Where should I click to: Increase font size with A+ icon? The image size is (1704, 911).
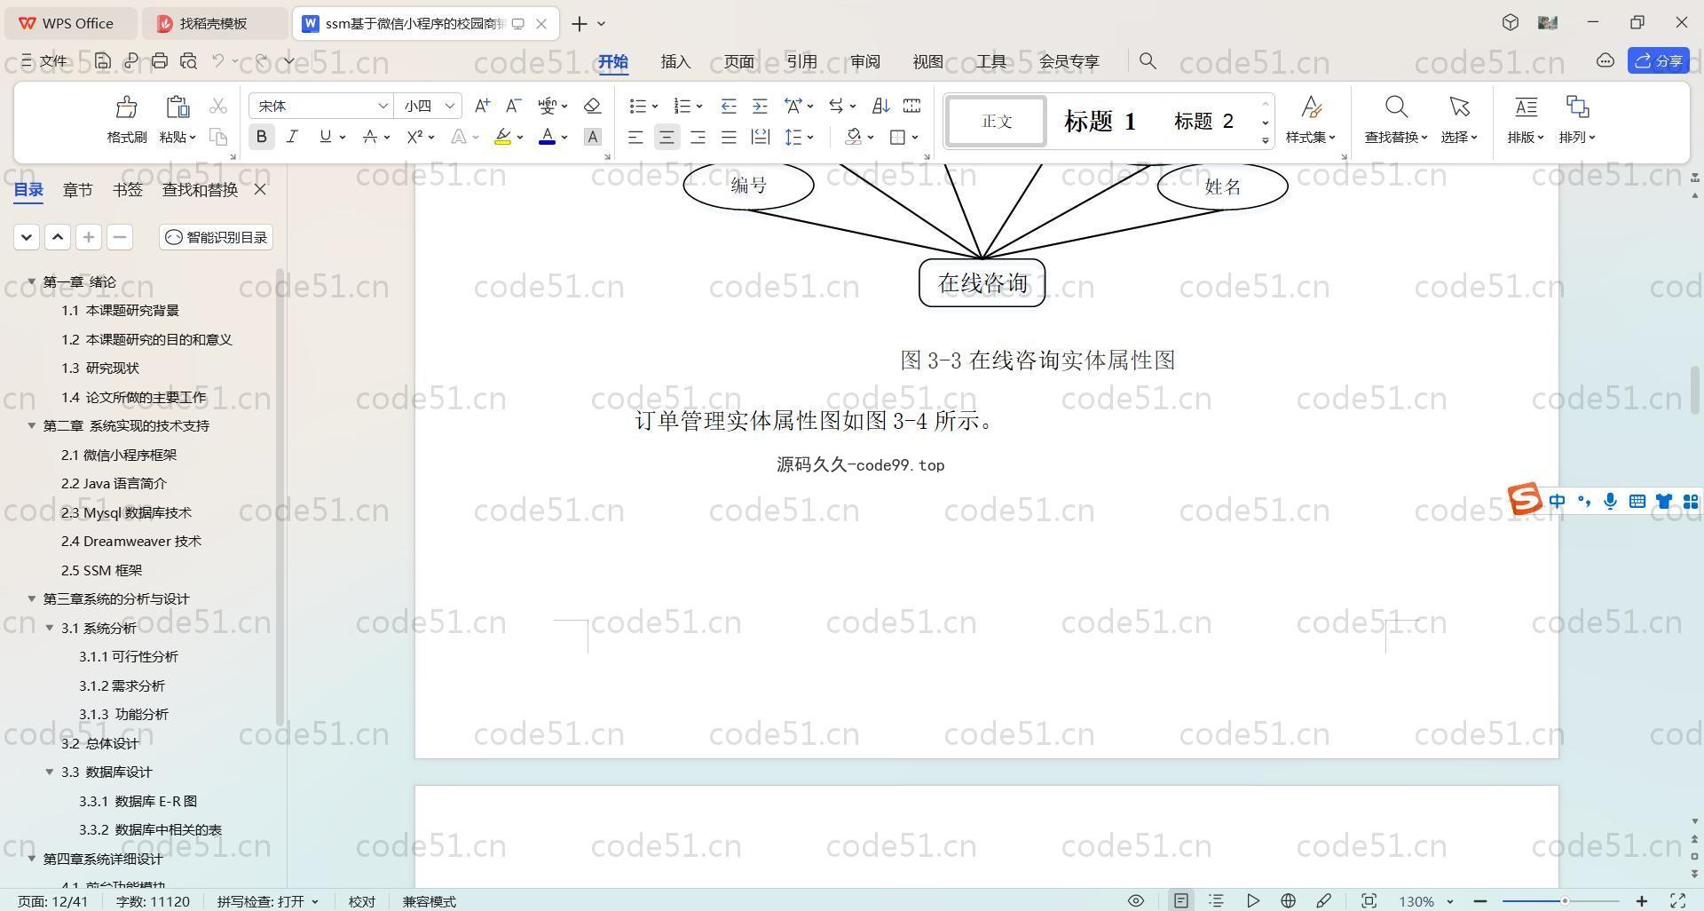coord(482,106)
